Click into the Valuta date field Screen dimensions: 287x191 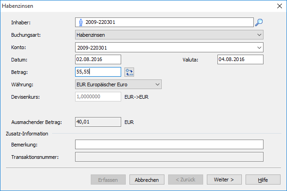click(x=239, y=59)
